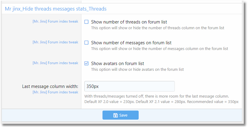Open Mr jinx_Hide threads messages stats_Threads heading link
This screenshot has height=128, width=248.
(56, 9)
